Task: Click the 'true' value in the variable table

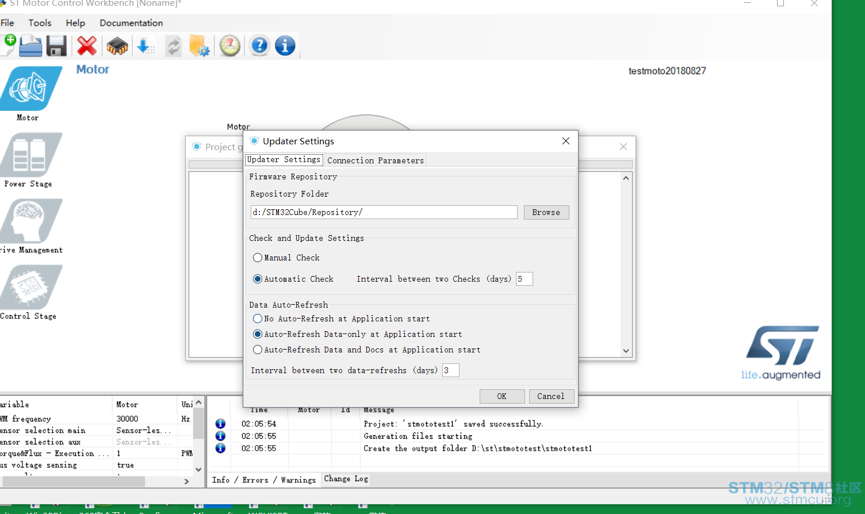Action: point(125,465)
